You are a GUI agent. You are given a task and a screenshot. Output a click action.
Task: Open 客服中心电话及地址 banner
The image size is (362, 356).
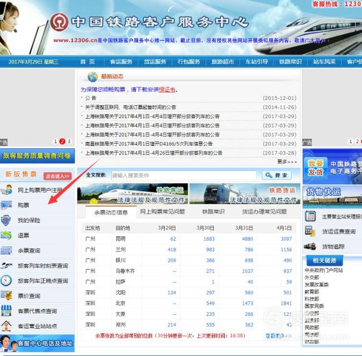(x=37, y=343)
